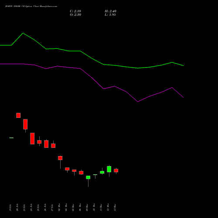Click the 09 Mar date label
Image resolution: width=218 pixels, height=218 pixels.
(x=87, y=207)
